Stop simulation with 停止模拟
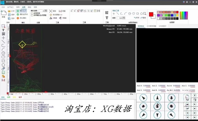The height and width of the screenshot is (121, 198). (x=22, y=18)
